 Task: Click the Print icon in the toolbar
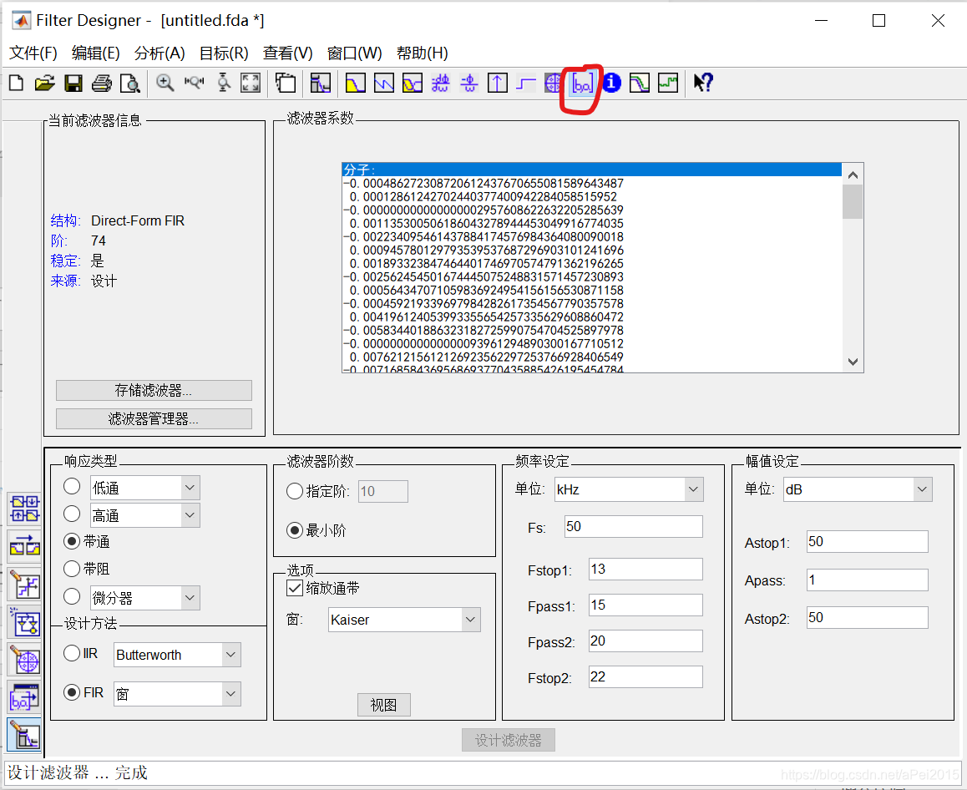click(102, 83)
